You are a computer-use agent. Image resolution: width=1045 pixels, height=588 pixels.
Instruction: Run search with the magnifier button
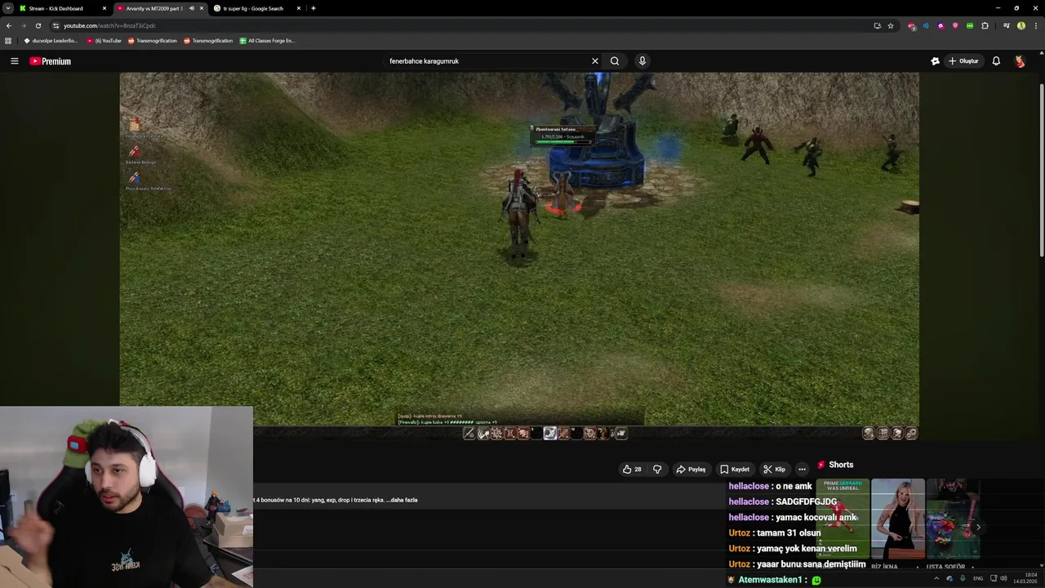pyautogui.click(x=615, y=61)
